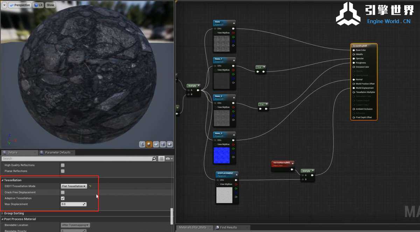Select the cube preview mesh icon
Image resolution: width=420 pixels, height=232 pixels.
pyautogui.click(x=163, y=144)
